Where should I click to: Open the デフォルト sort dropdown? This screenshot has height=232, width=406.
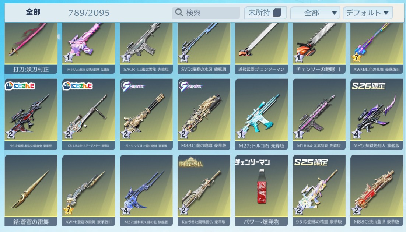coord(368,13)
